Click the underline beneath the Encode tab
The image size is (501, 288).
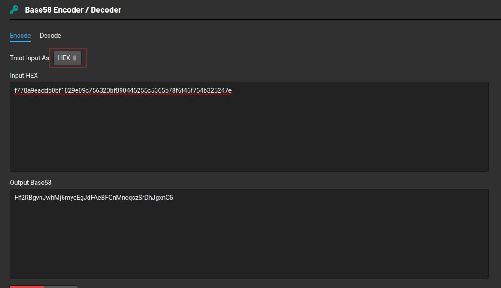tap(20, 41)
